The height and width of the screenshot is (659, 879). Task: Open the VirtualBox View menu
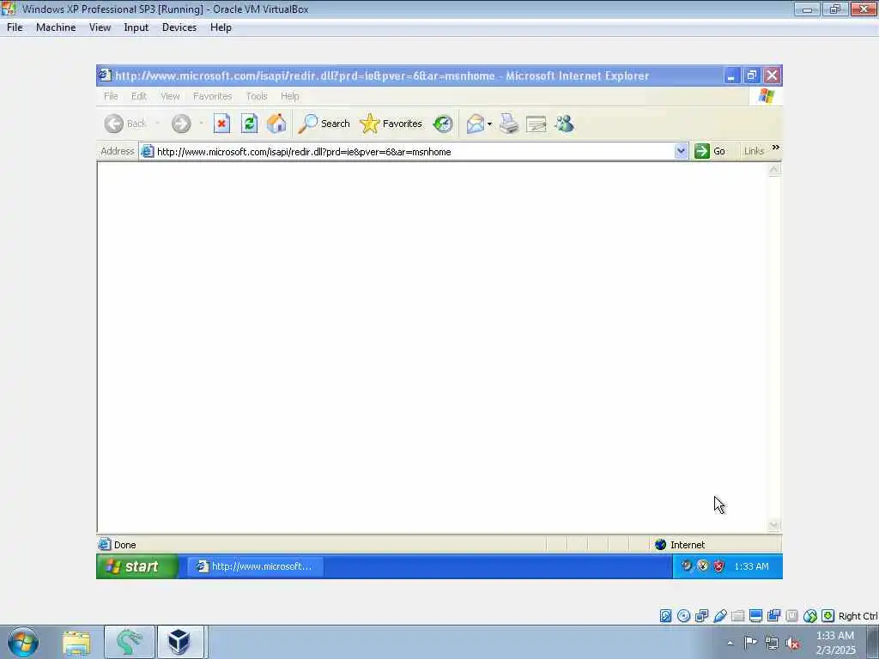[100, 27]
